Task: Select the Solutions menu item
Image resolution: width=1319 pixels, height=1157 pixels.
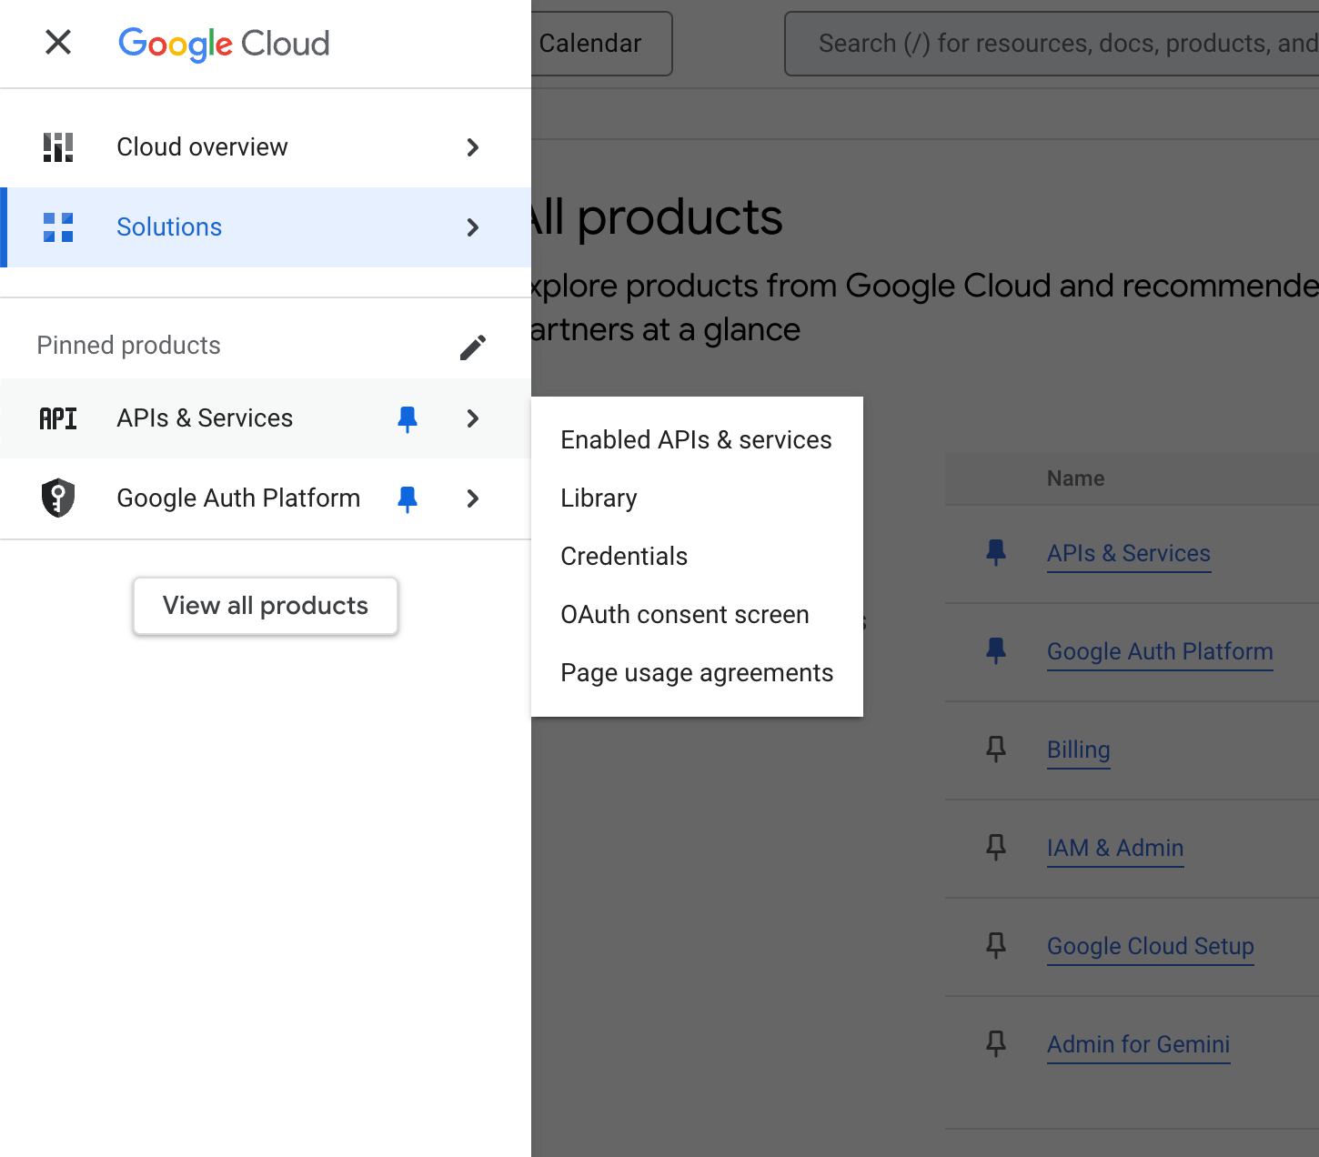Action: pos(266,227)
